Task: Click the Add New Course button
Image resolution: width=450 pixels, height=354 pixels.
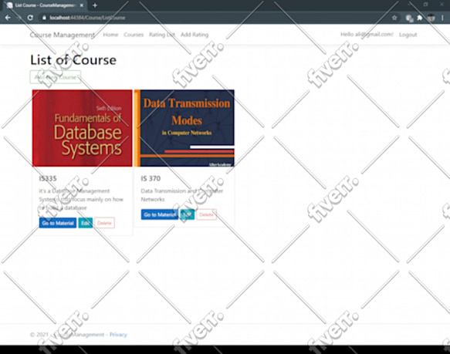Action: click(x=56, y=77)
